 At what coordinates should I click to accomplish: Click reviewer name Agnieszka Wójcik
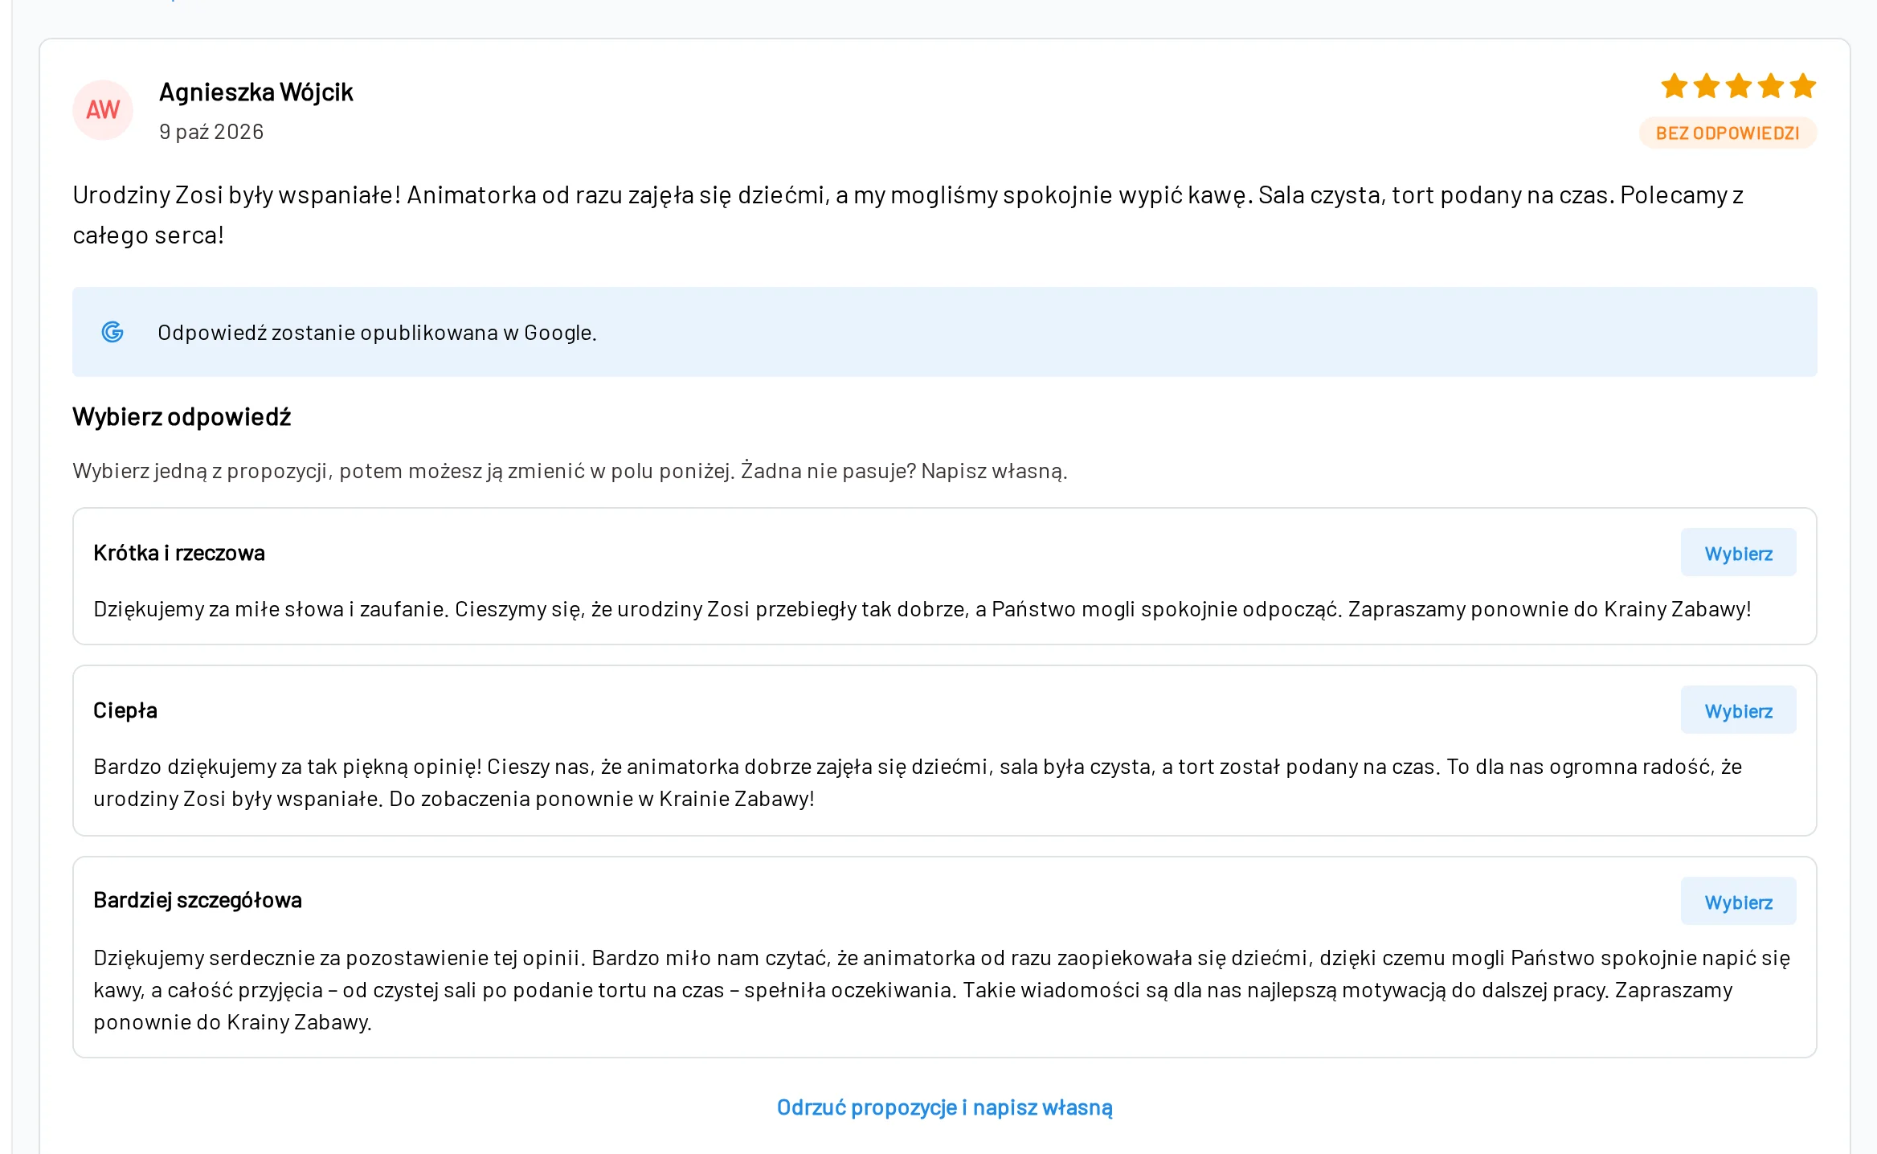(256, 92)
